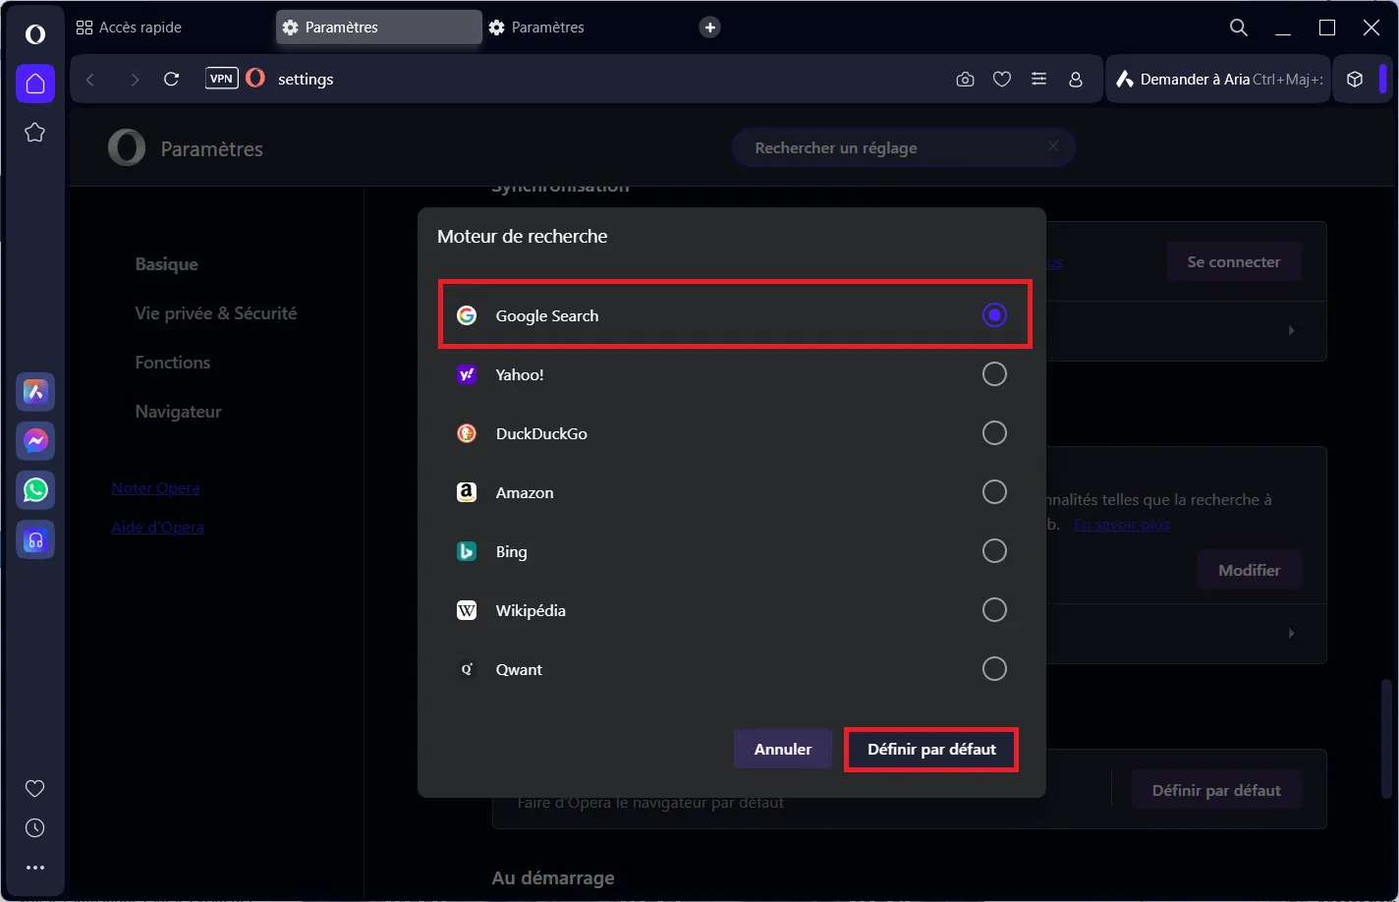Viewport: 1399px width, 902px height.
Task: Open sidebar setup three-dots menu
Action: click(35, 868)
